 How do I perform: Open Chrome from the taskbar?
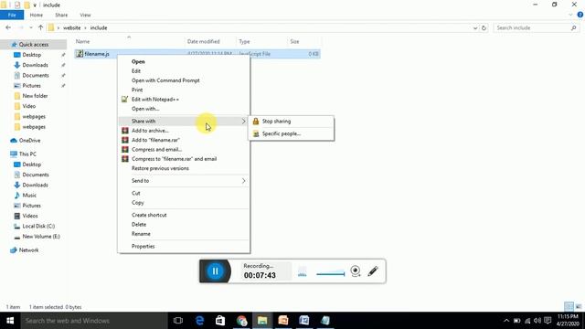click(x=241, y=321)
